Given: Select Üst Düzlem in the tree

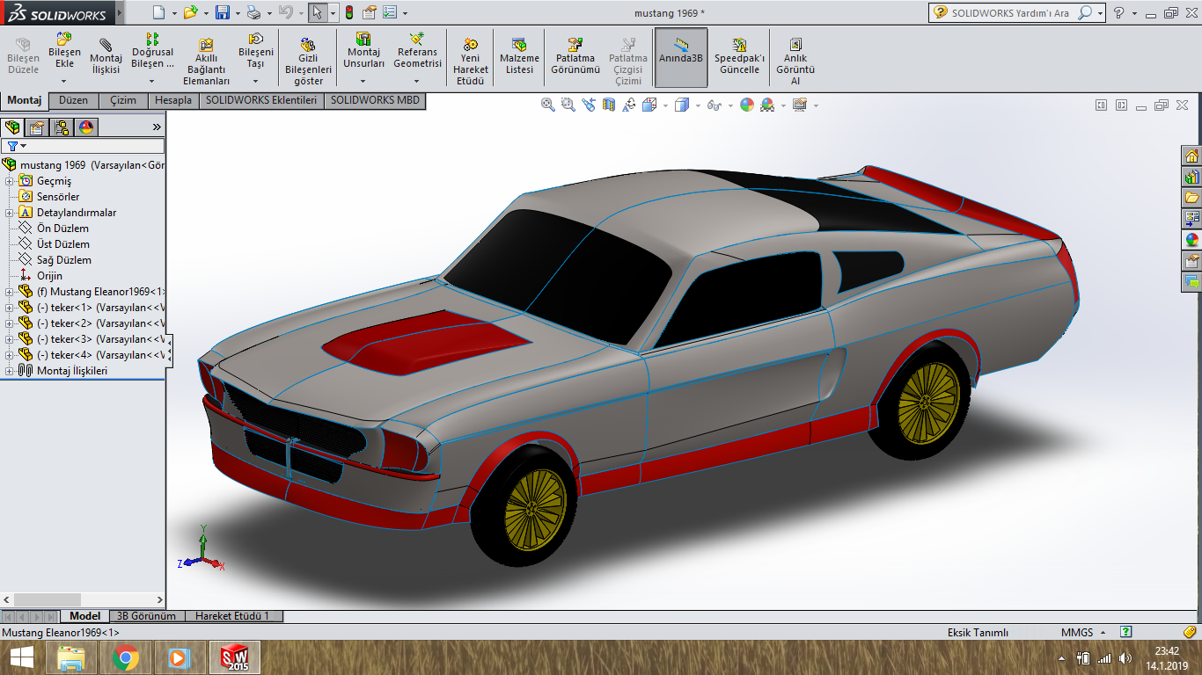Looking at the screenshot, I should click(62, 244).
